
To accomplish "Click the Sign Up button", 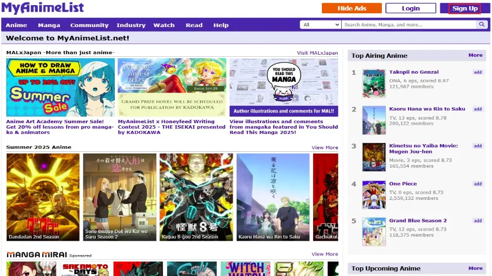I will click(465, 9).
